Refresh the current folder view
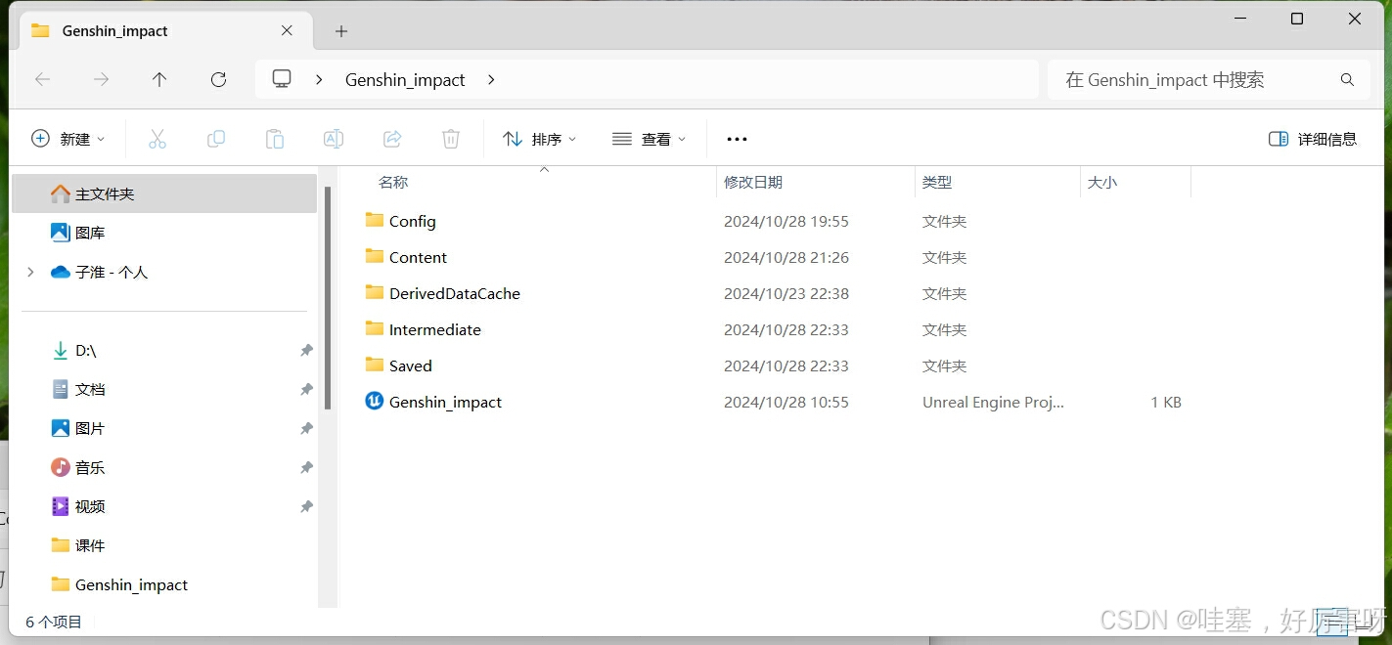Viewport: 1392px width, 645px height. coord(218,79)
